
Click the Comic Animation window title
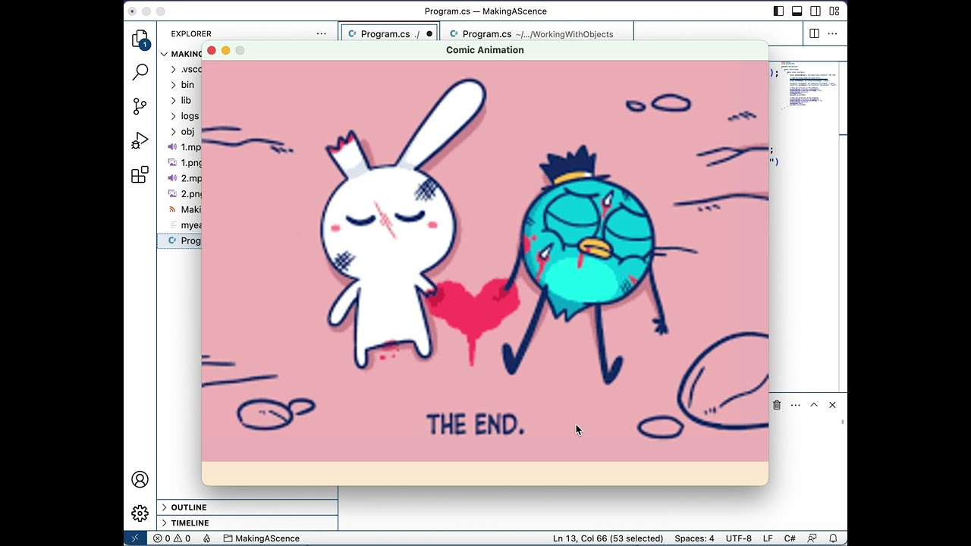pos(485,50)
